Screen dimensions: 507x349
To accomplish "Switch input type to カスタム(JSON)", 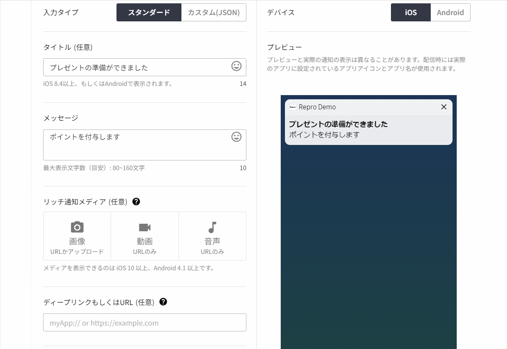I will [214, 12].
